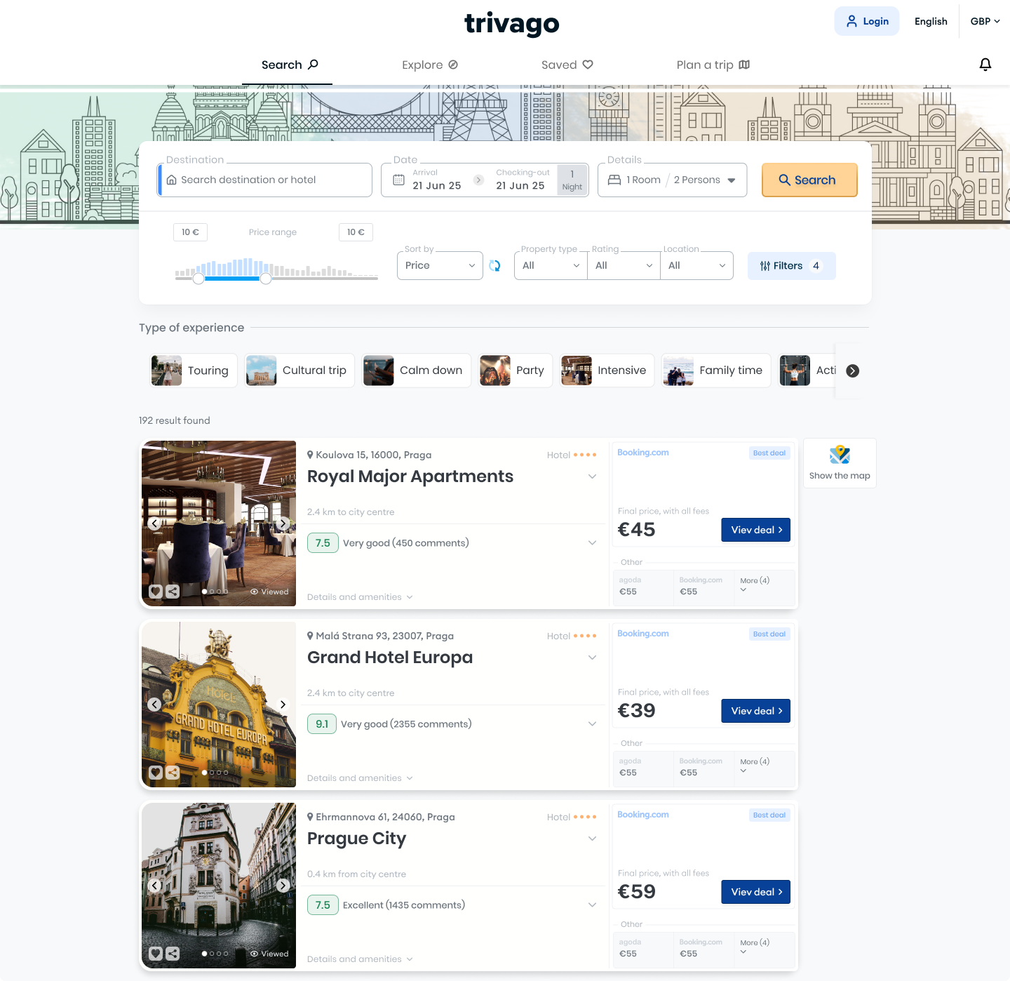Save Royal Major Apartments with the heart icon
Viewport: 1010px width, 981px height.
tap(156, 592)
